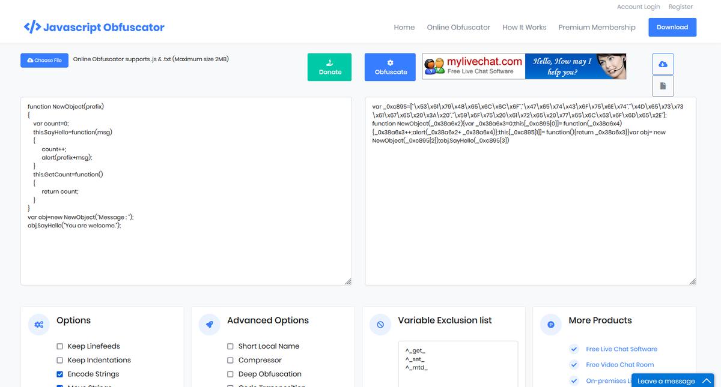Screen dimensions: 721x387
Task: Click the mylivechat.com banner ad
Action: [524, 67]
